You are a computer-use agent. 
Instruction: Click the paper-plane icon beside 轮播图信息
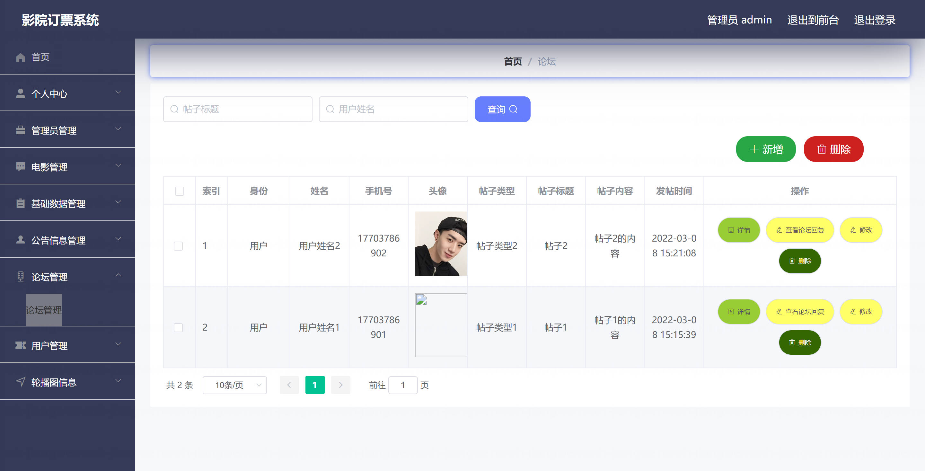click(x=21, y=382)
